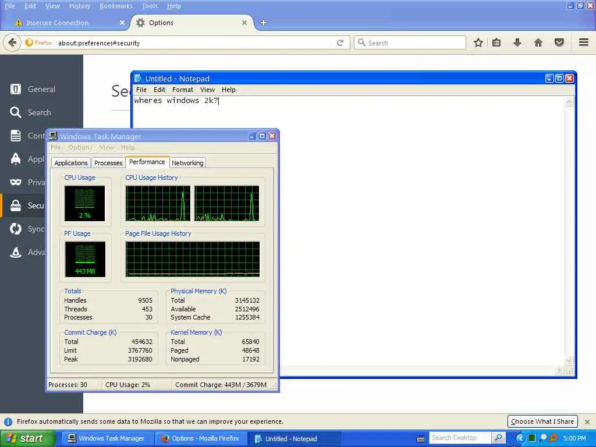The height and width of the screenshot is (447, 596).
Task: Click the Page File Usage History graph
Action: (193, 259)
